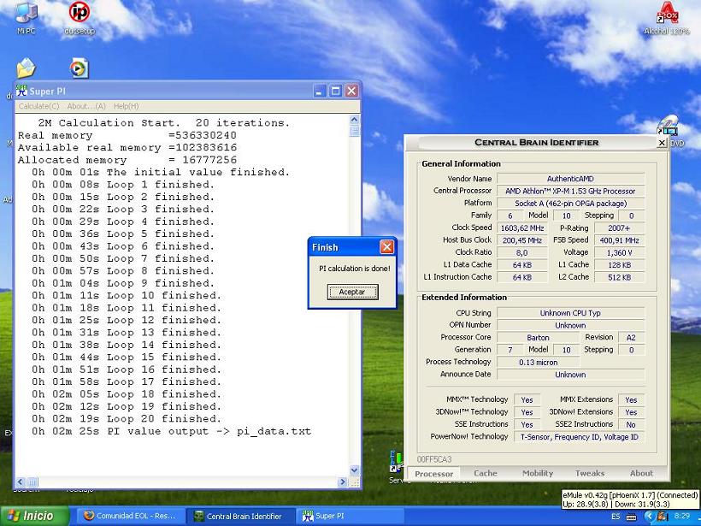Click Super PI vertical scrollbar up arrow
The width and height of the screenshot is (701, 526).
[355, 121]
